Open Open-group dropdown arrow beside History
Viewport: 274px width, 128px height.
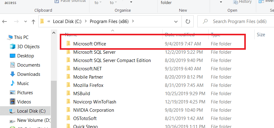point(221,2)
